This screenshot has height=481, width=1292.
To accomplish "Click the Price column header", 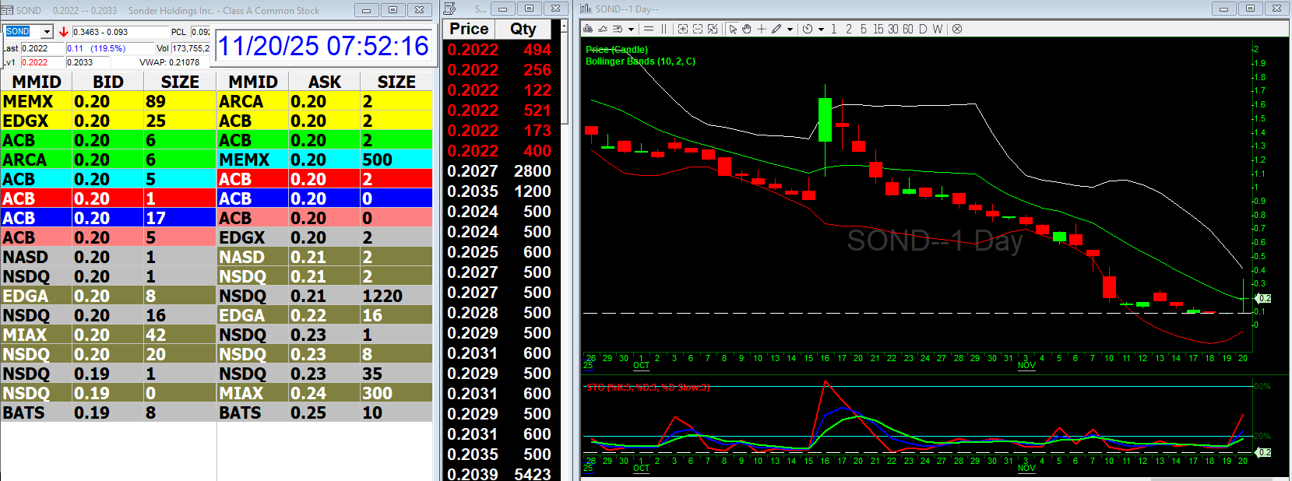I will pyautogui.click(x=469, y=29).
